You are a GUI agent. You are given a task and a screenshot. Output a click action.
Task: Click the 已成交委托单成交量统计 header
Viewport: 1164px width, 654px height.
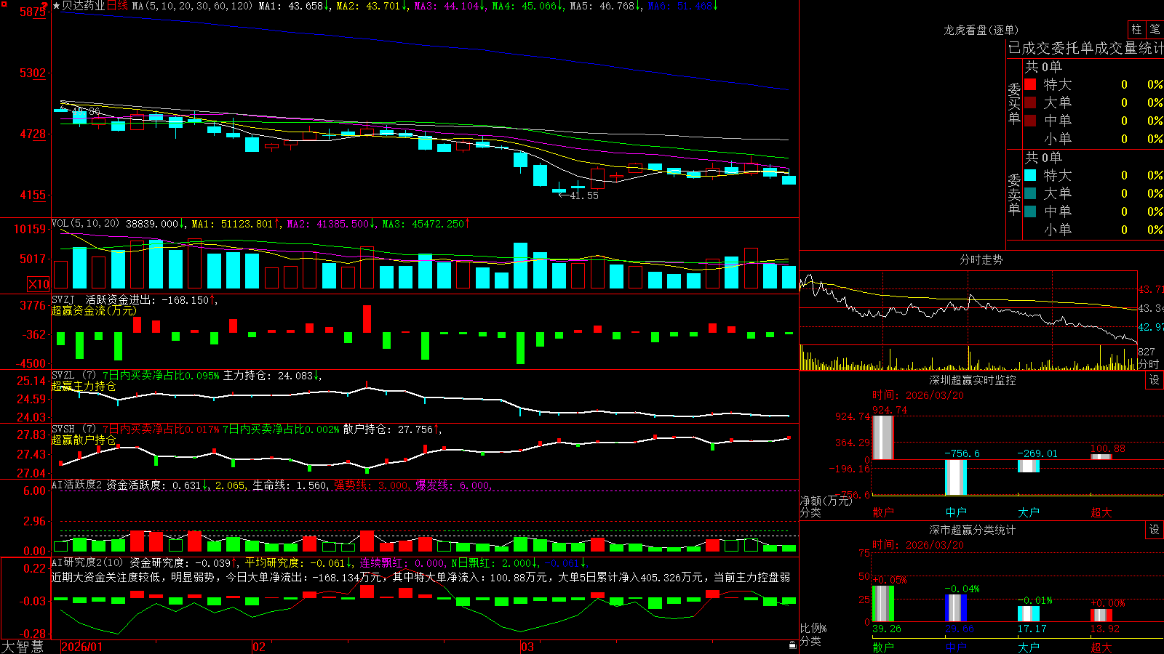tap(1085, 48)
